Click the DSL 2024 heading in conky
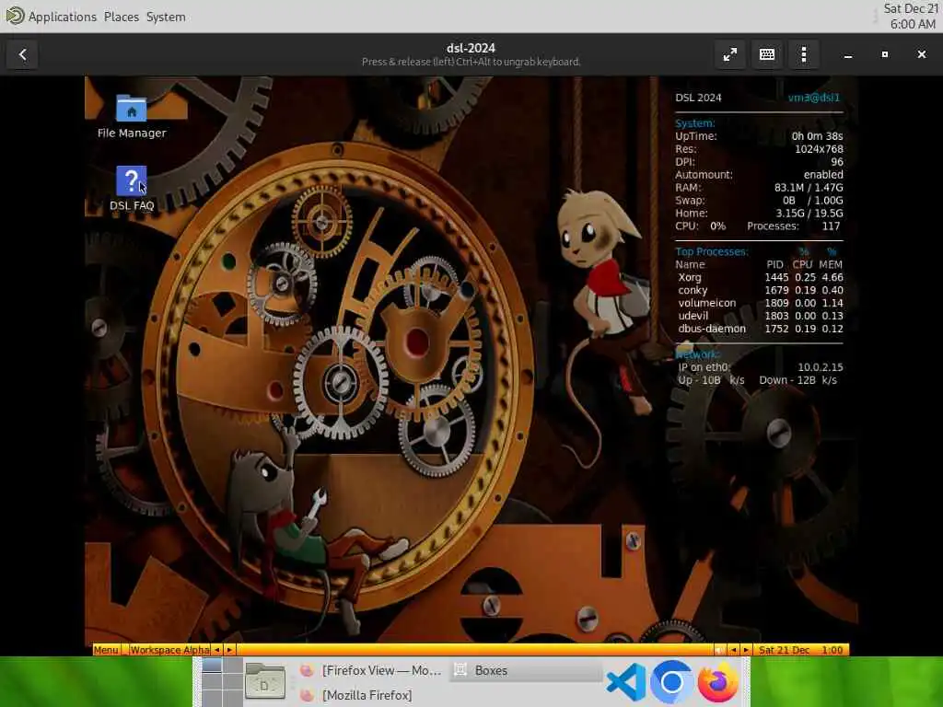Screen dimensions: 943x707 pos(698,98)
